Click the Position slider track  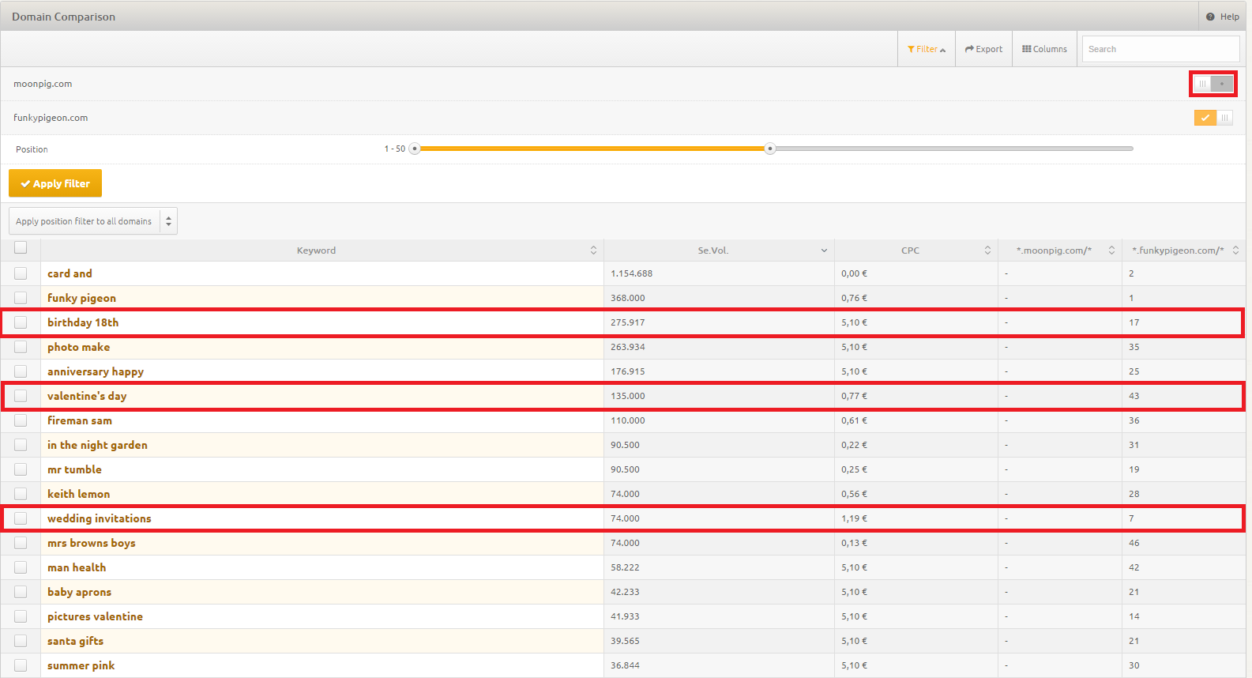(773, 149)
